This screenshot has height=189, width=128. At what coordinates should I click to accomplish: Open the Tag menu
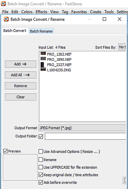pos(65,12)
